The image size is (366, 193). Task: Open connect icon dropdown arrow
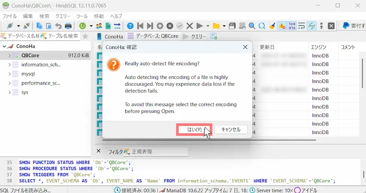pos(18,26)
